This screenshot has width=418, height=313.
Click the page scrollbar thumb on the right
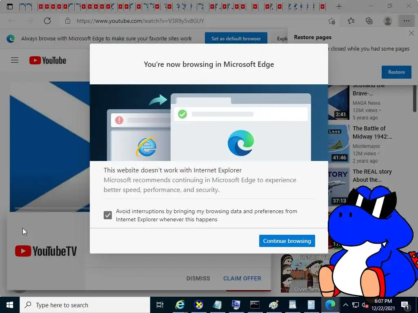coord(415,99)
